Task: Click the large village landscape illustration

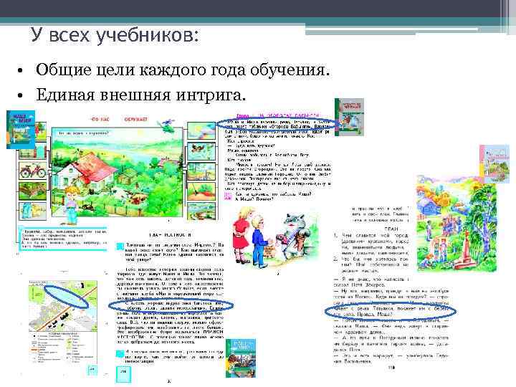Action: point(117,172)
